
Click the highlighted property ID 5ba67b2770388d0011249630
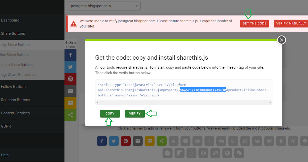click(x=203, y=90)
